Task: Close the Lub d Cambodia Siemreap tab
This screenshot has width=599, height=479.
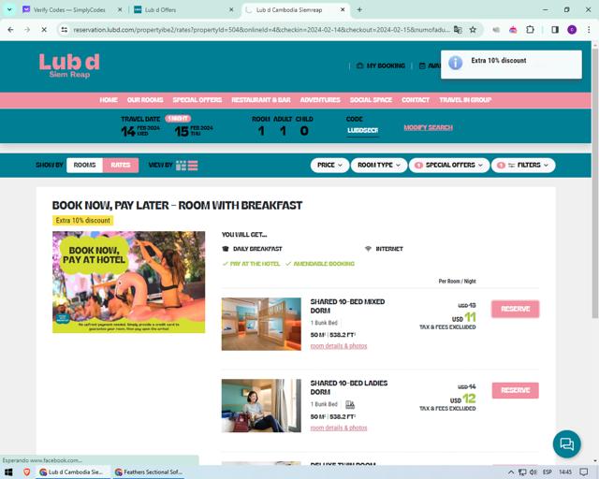Action: 343,10
